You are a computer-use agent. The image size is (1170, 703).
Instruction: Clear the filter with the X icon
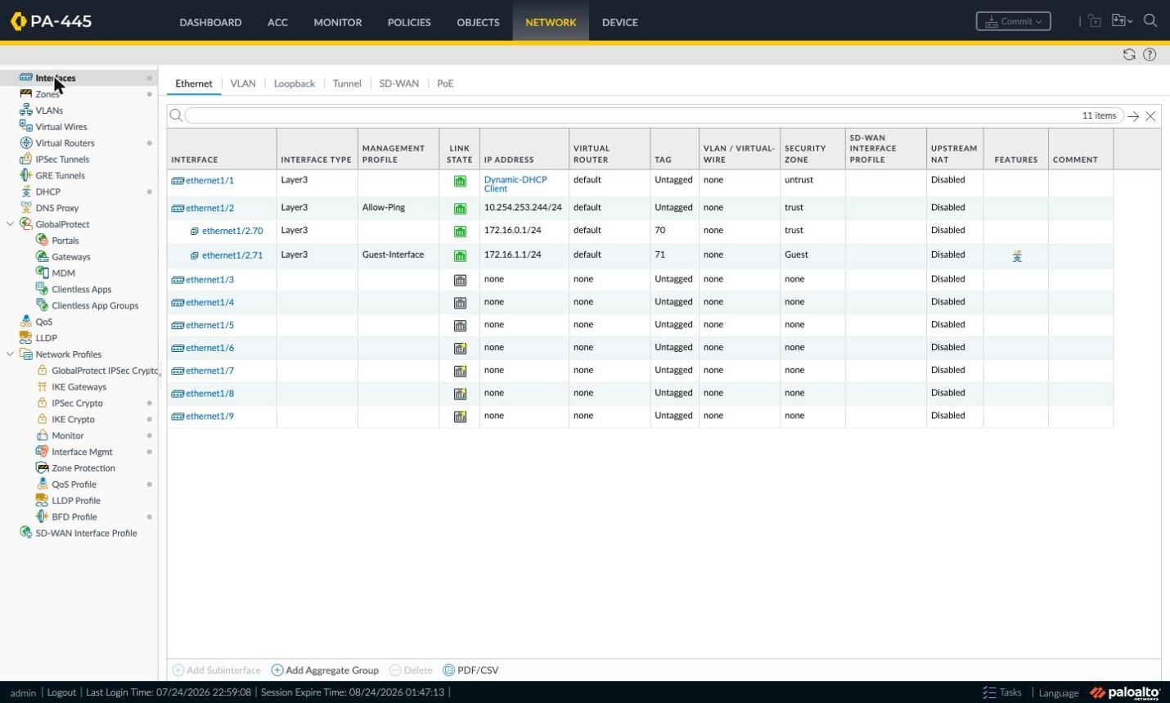[x=1150, y=116]
